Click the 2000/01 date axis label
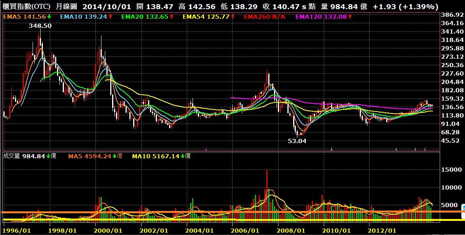The height and width of the screenshot is (235, 465). click(109, 231)
